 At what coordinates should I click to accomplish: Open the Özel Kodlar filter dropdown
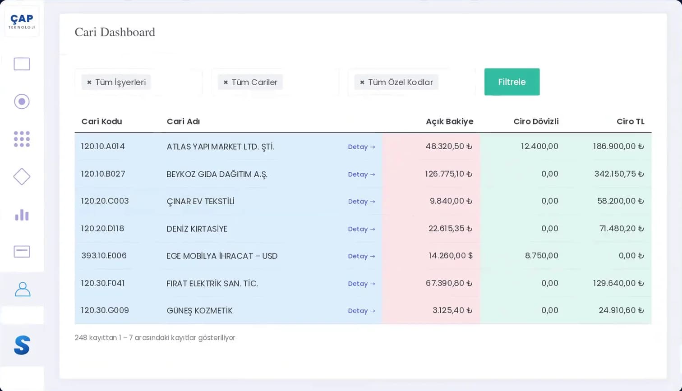pyautogui.click(x=411, y=82)
